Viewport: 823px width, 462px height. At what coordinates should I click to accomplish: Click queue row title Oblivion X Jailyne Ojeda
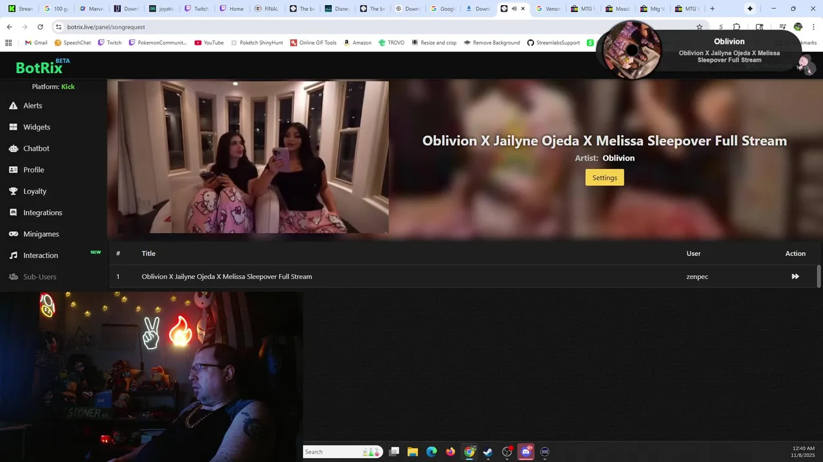tap(227, 277)
